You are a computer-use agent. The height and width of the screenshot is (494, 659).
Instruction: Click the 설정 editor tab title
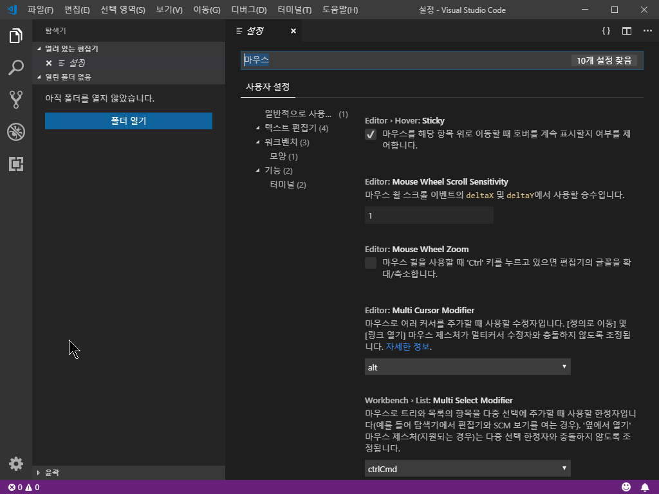coord(255,31)
